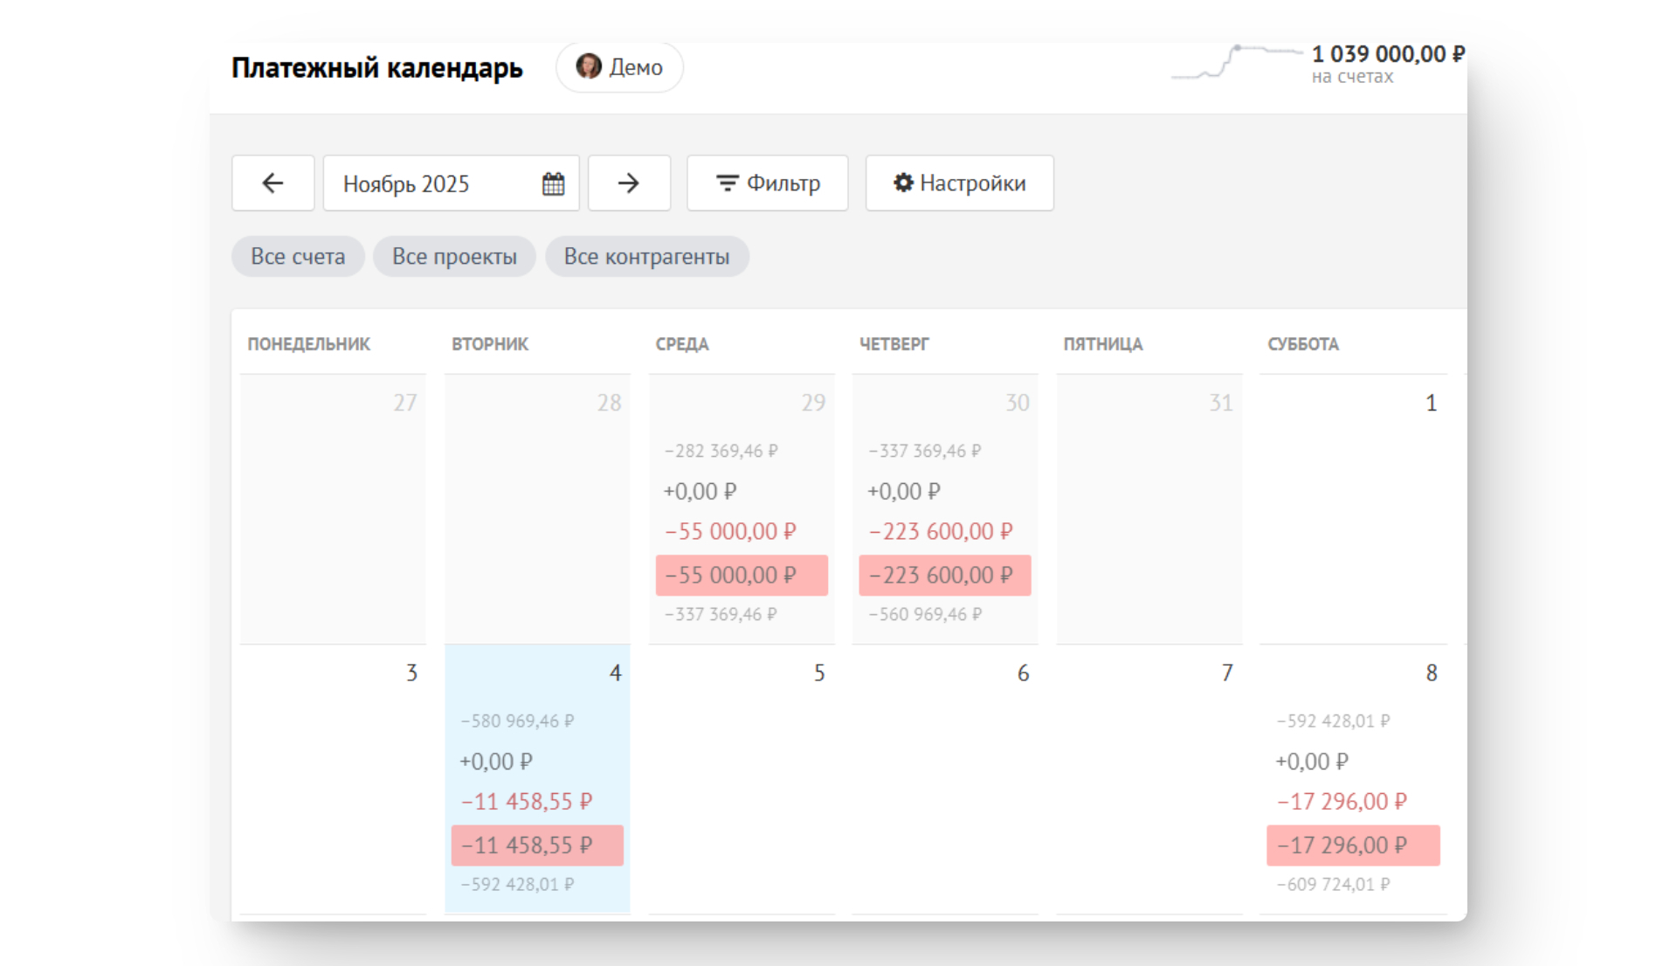Select calendar day 5 on Wednesday
Image resolution: width=1677 pixels, height=966 pixels.
(x=741, y=777)
